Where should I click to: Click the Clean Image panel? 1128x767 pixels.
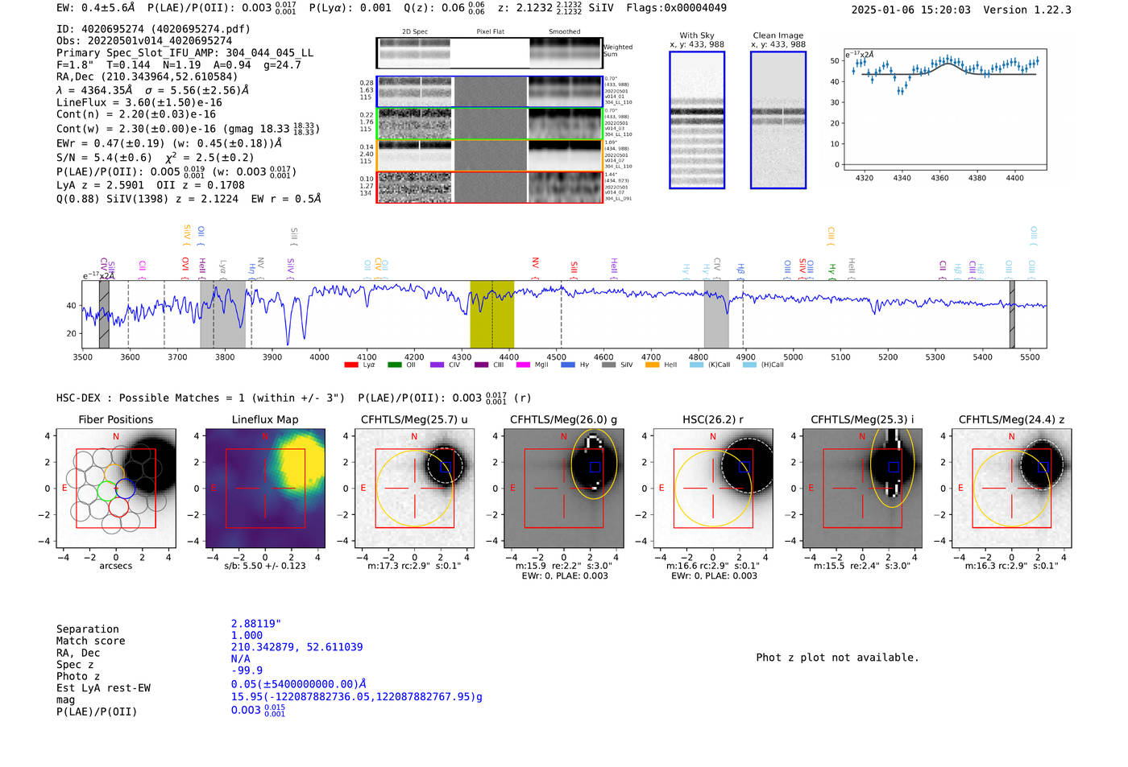(x=778, y=120)
